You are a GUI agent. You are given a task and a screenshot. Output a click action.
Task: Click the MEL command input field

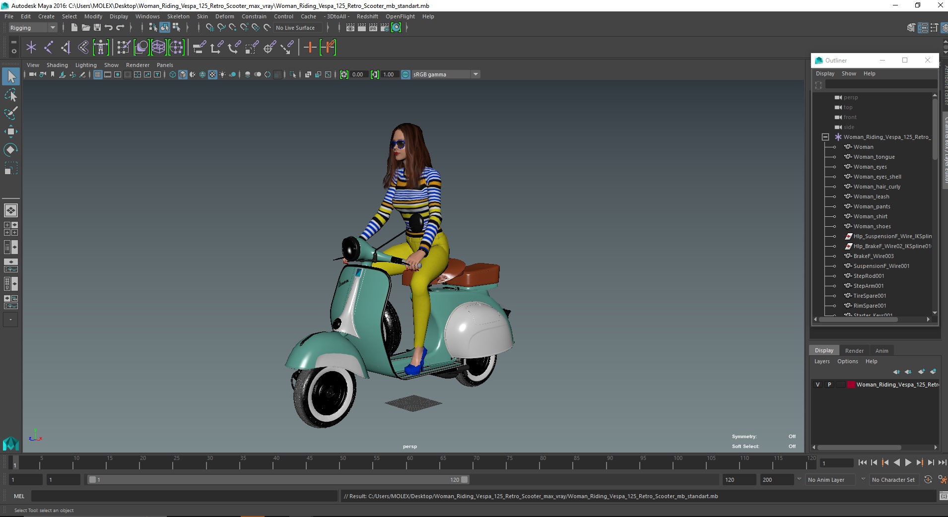[x=184, y=496]
